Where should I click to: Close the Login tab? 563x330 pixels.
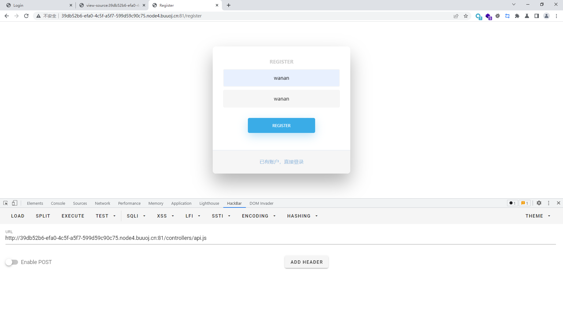point(71,5)
